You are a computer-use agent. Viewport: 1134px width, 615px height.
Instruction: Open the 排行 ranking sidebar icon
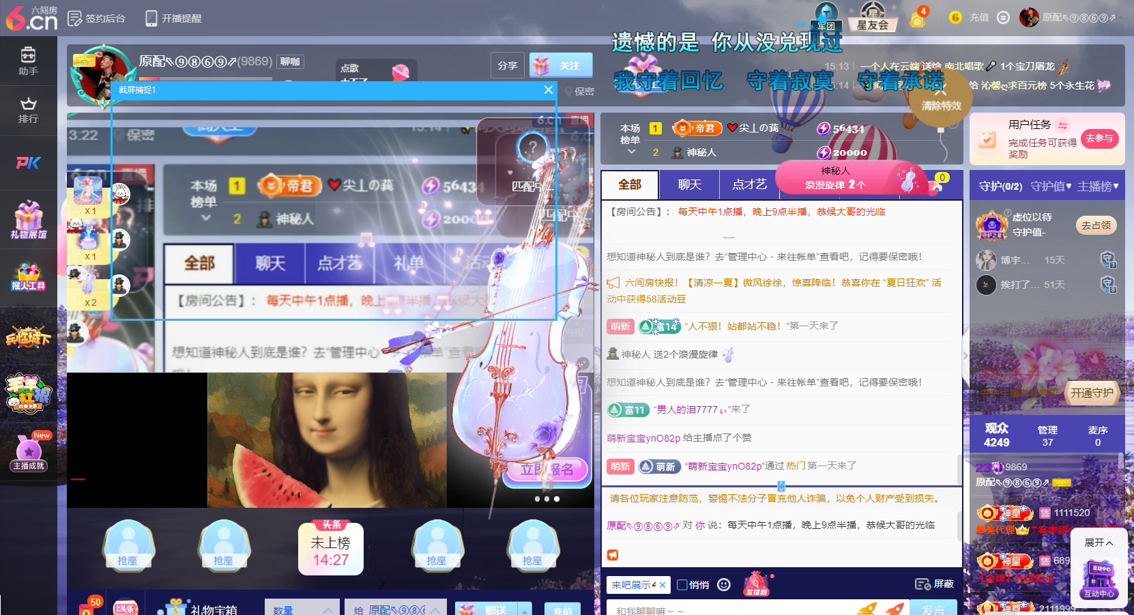[28, 111]
